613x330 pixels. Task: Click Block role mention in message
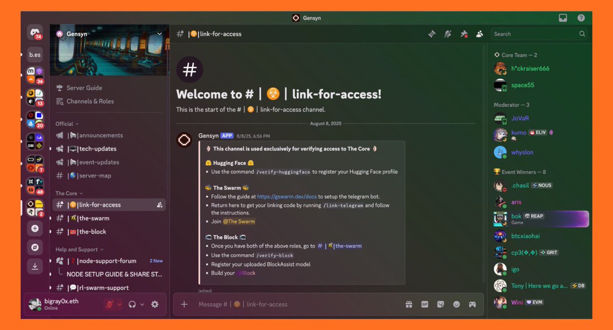point(246,273)
